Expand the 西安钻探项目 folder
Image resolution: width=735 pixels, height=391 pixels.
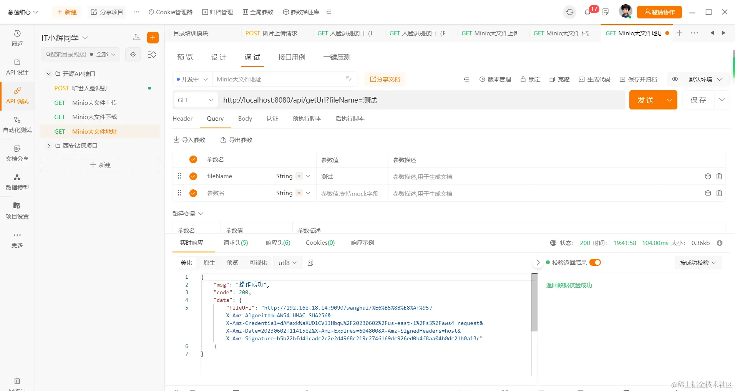click(49, 146)
